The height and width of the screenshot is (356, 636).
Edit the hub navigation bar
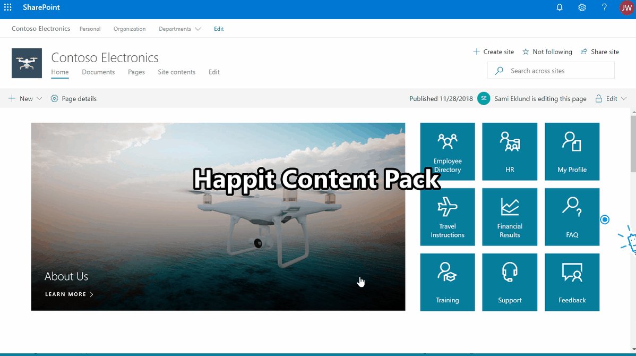tap(219, 29)
